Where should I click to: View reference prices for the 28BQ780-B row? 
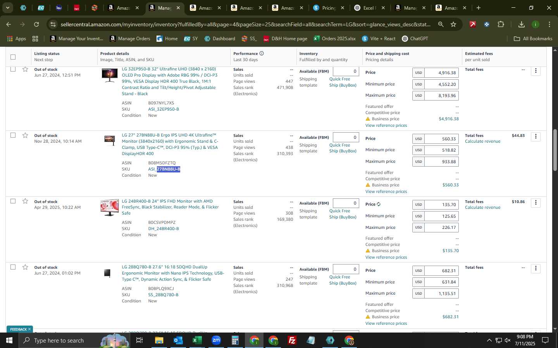[386, 323]
